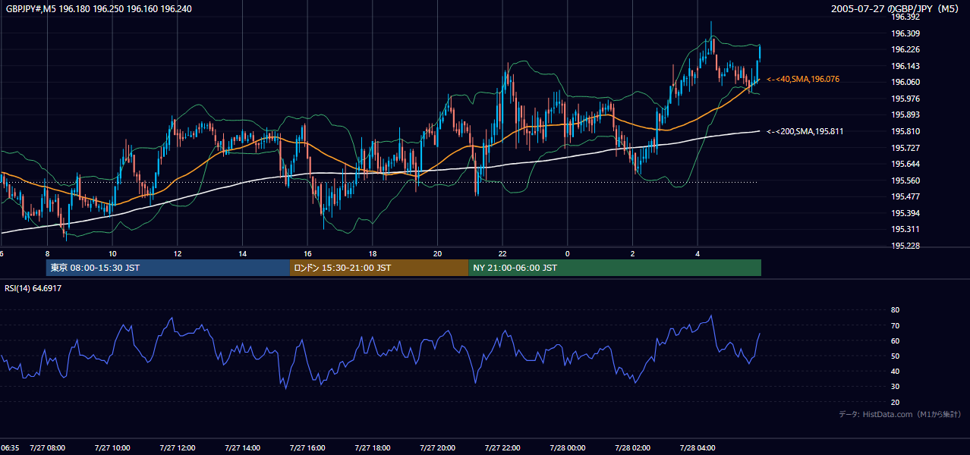Click the 7/27 16:00 time label
Image resolution: width=970 pixels, height=455 pixels.
click(x=307, y=447)
